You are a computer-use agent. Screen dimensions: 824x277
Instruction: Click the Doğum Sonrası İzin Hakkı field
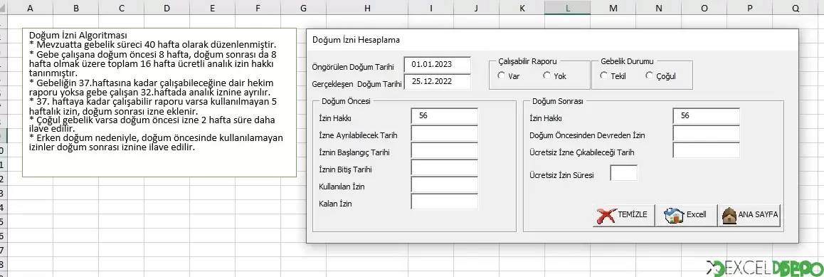706,116
